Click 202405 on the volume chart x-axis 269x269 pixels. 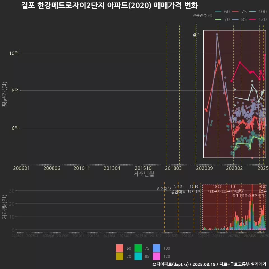(250, 236)
